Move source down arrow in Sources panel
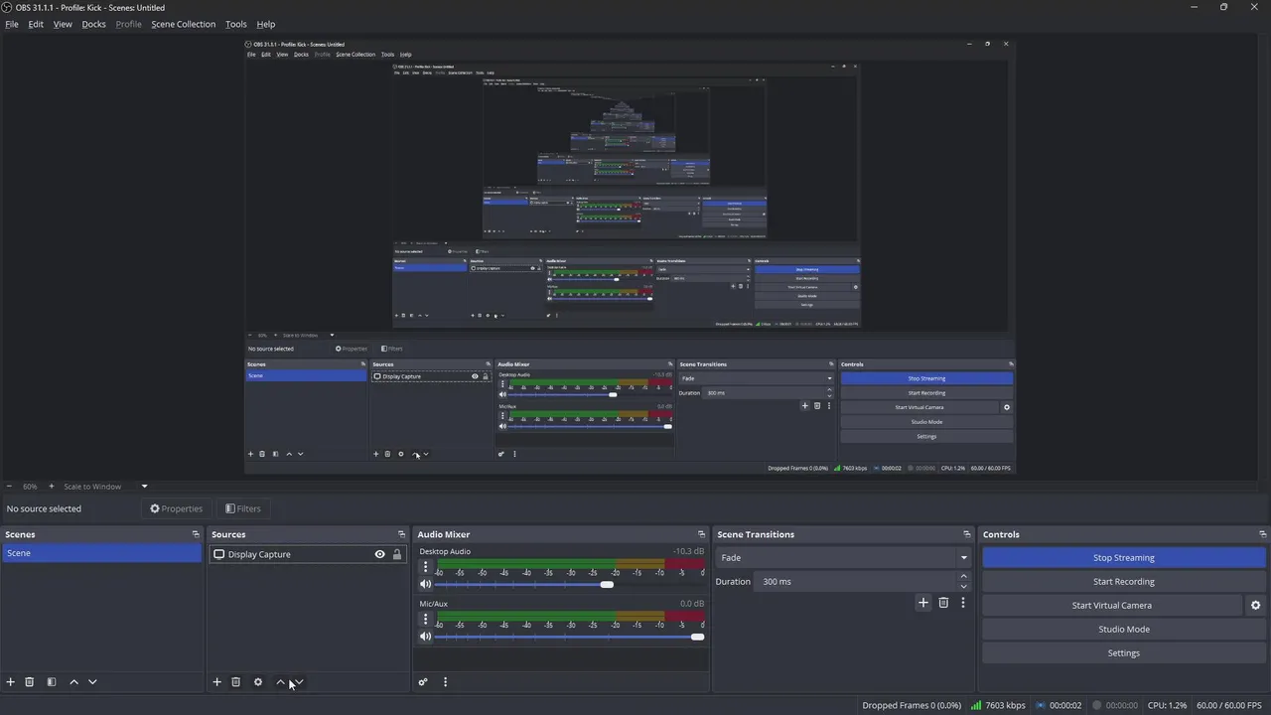 coord(299,682)
